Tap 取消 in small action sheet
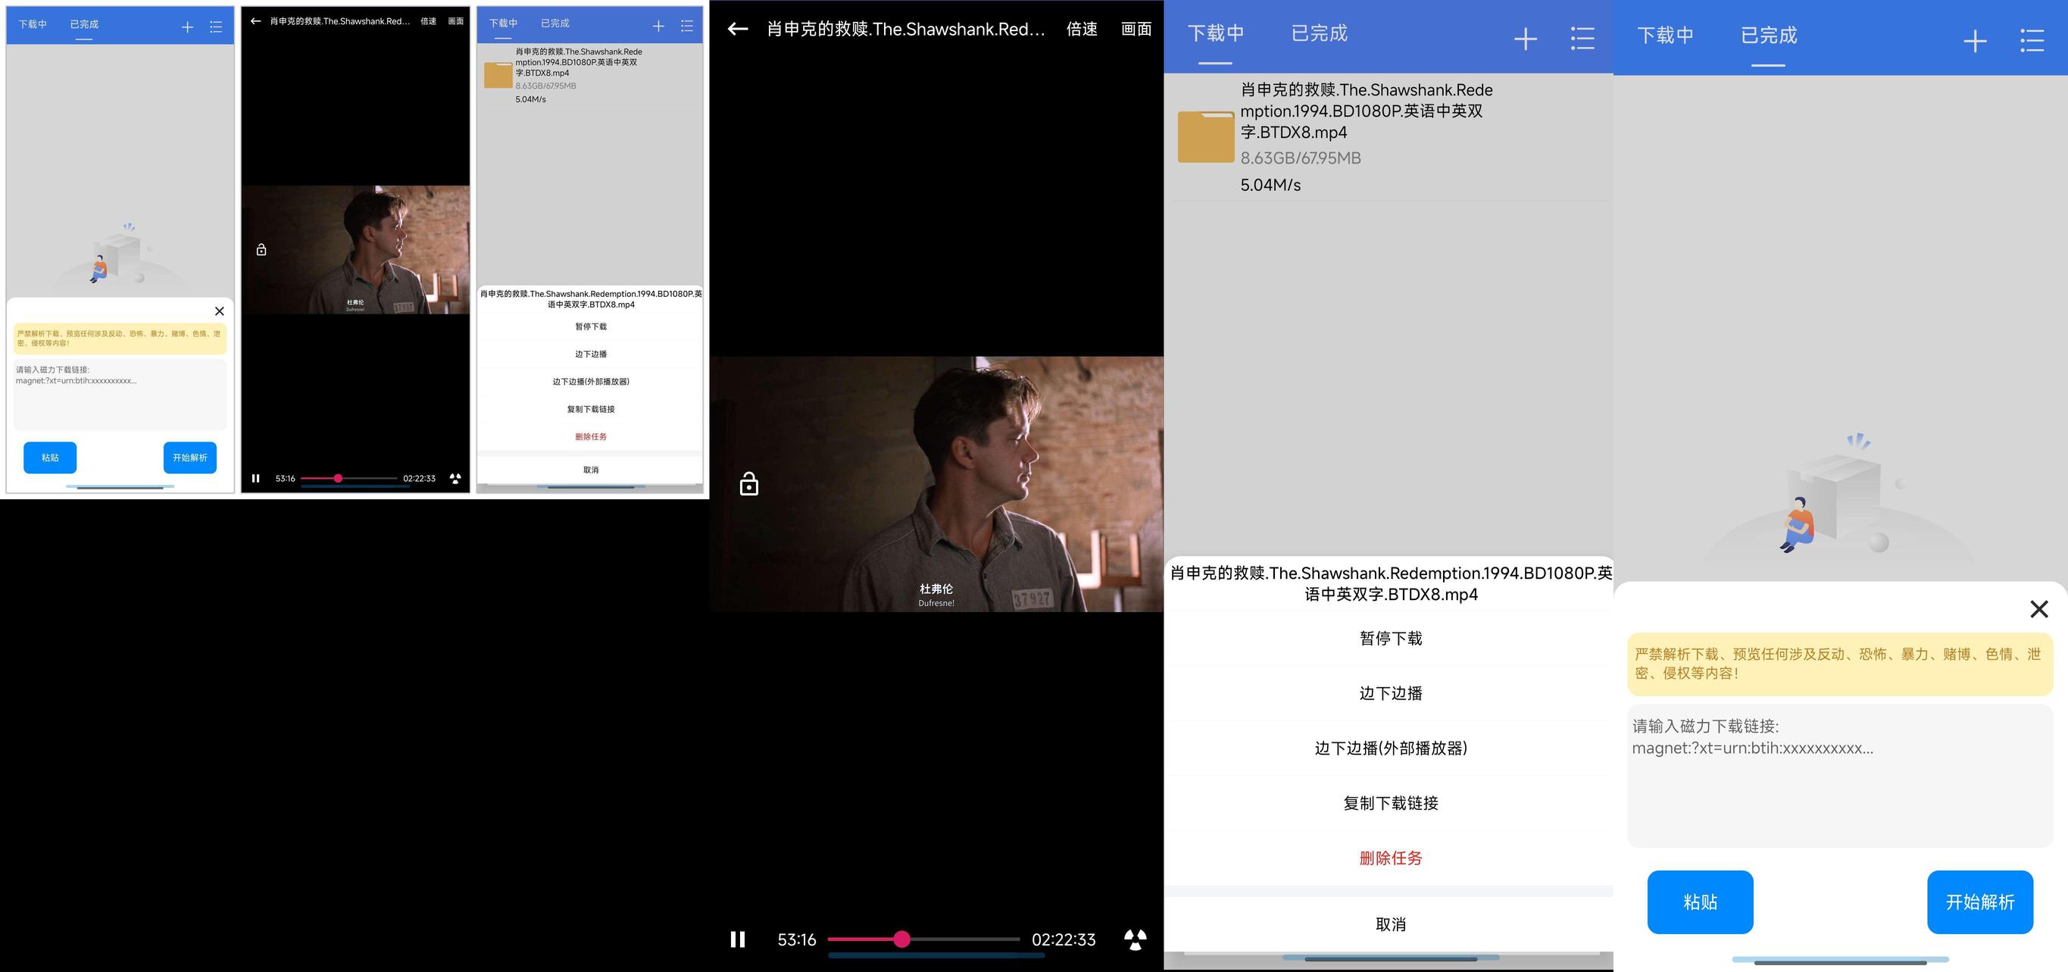This screenshot has height=972, width=2068. pos(591,470)
